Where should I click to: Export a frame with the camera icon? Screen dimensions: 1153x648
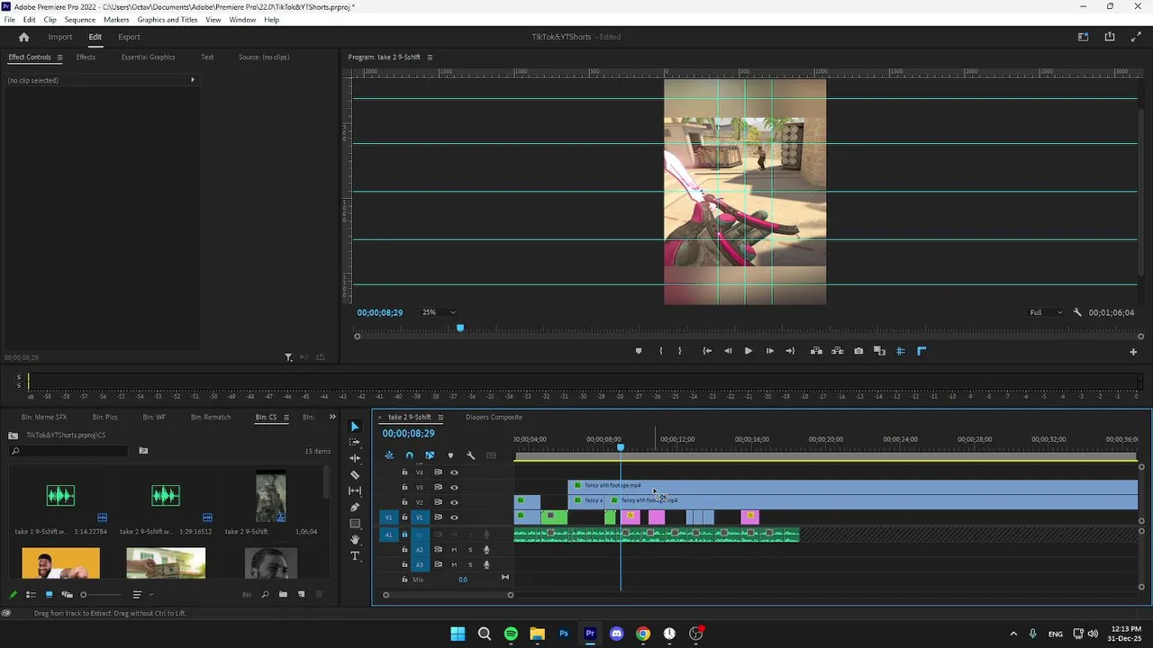(858, 351)
